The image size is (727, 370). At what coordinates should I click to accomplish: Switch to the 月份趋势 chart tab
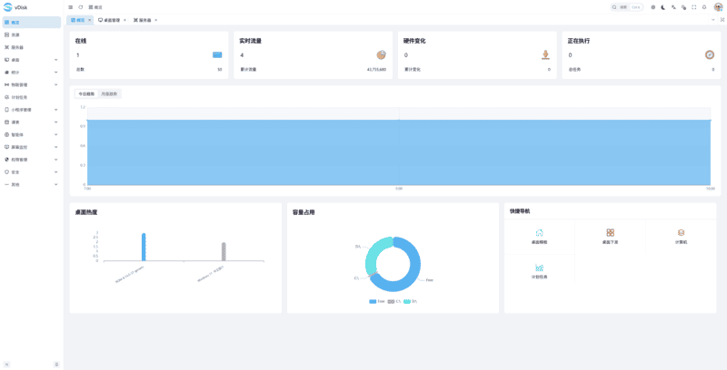(x=109, y=93)
